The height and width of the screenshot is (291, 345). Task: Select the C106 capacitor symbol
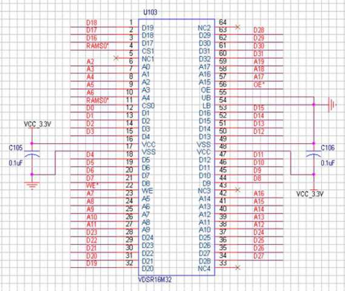313,154
